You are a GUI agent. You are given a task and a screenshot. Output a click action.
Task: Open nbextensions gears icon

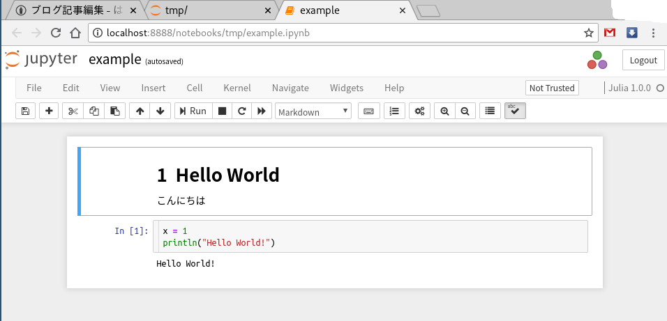tap(419, 111)
